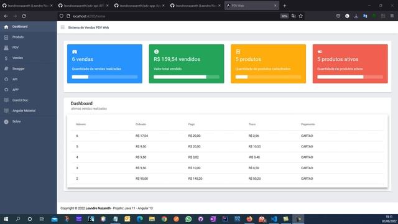Click CARTAO in sale number 3 row
Viewport: 398px width, 224px height.
click(x=307, y=168)
